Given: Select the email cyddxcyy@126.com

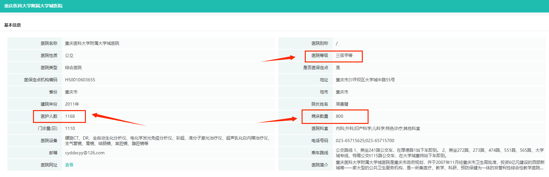Looking at the screenshot, I should [x=85, y=153].
